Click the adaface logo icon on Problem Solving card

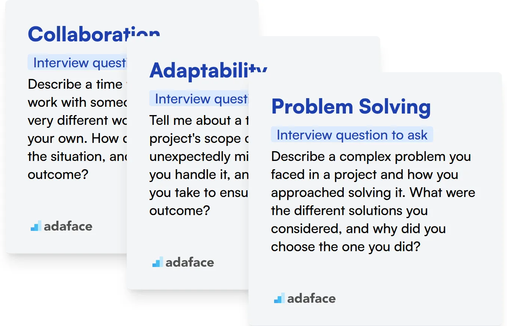pos(279,298)
